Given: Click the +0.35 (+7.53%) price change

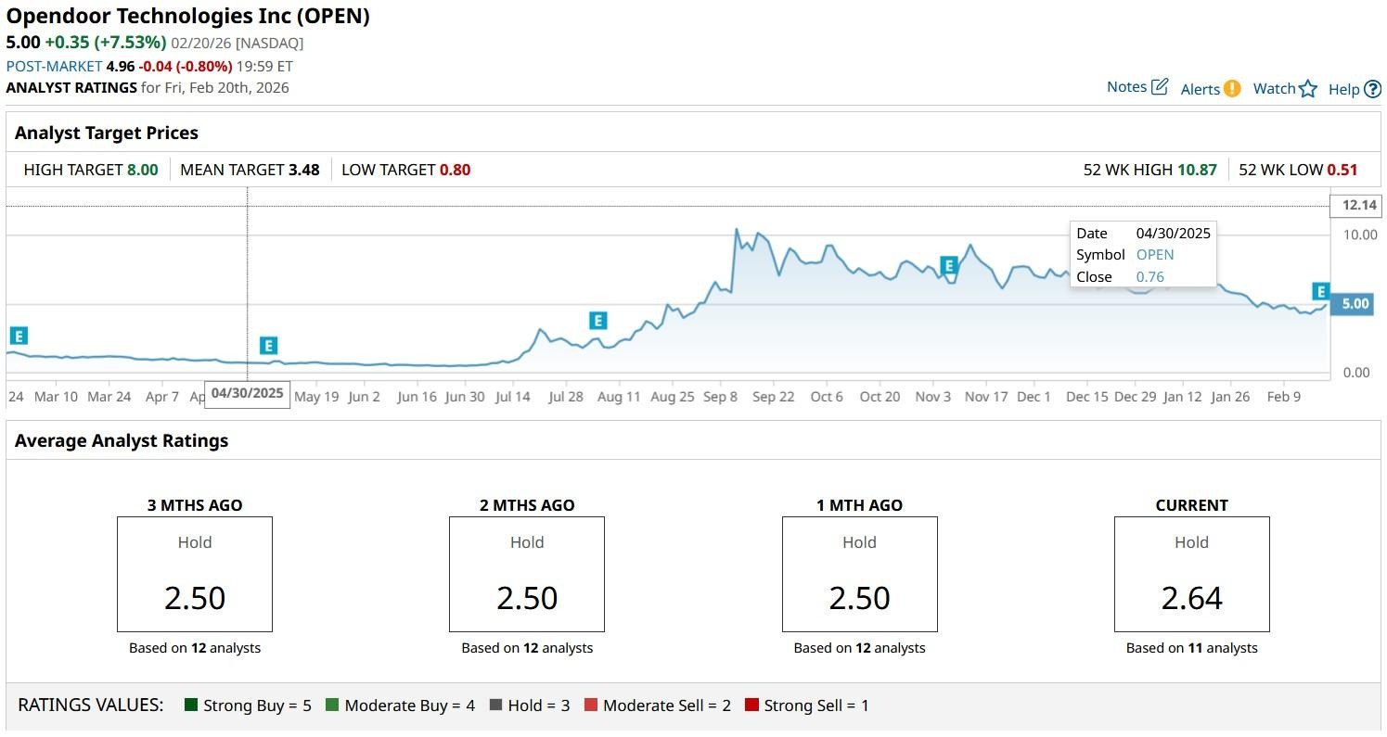Looking at the screenshot, I should pyautogui.click(x=106, y=43).
